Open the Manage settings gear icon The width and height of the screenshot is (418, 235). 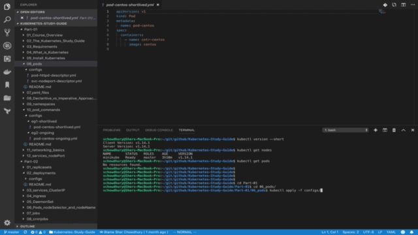7,223
